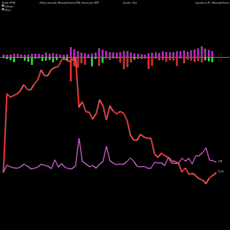Click the '9.28' price end label
This screenshot has height=230, width=230.
[x=221, y=172]
